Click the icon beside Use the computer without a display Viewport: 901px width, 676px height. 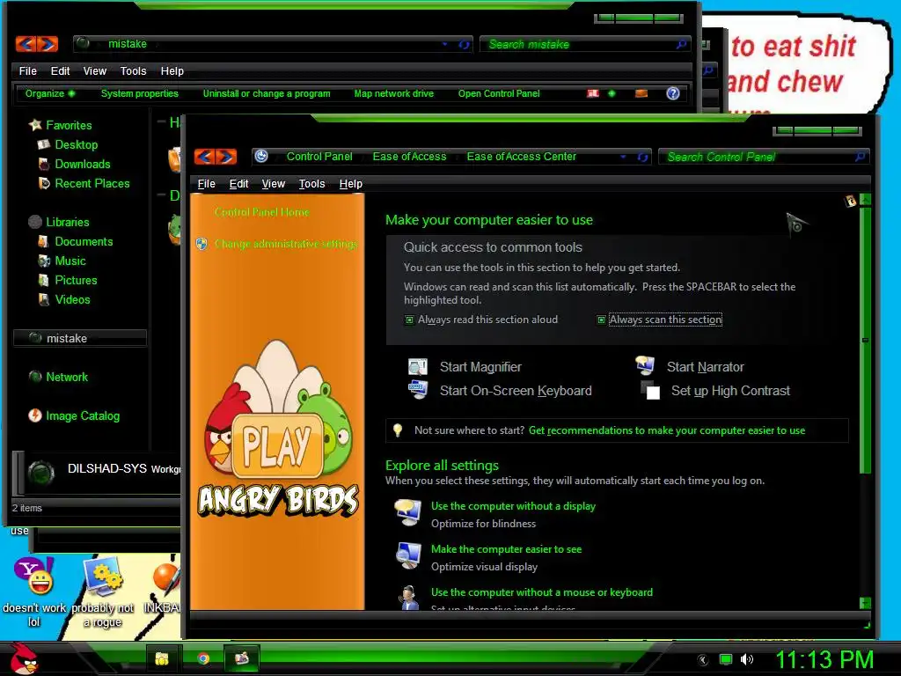pyautogui.click(x=407, y=513)
